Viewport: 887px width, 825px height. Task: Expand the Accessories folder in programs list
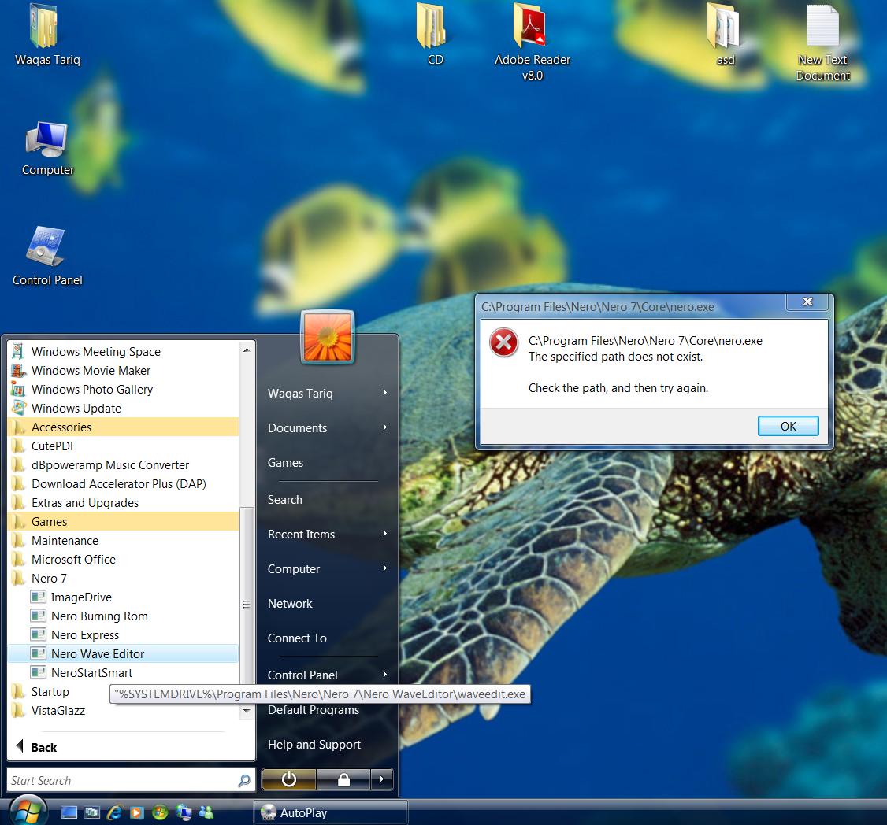(61, 427)
